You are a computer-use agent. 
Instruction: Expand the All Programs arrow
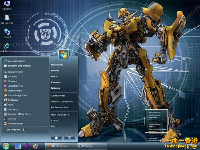point(24,130)
